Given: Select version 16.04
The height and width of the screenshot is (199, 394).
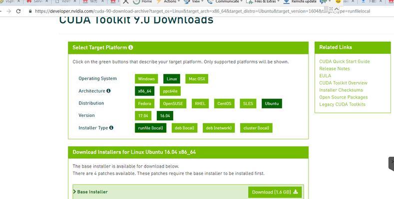Looking at the screenshot, I should pos(165,115).
